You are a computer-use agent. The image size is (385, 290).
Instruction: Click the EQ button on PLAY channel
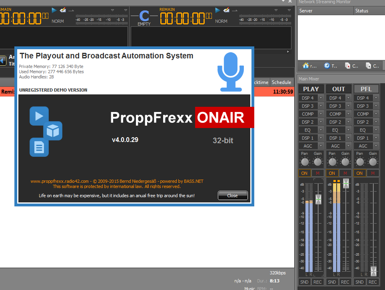click(308, 130)
